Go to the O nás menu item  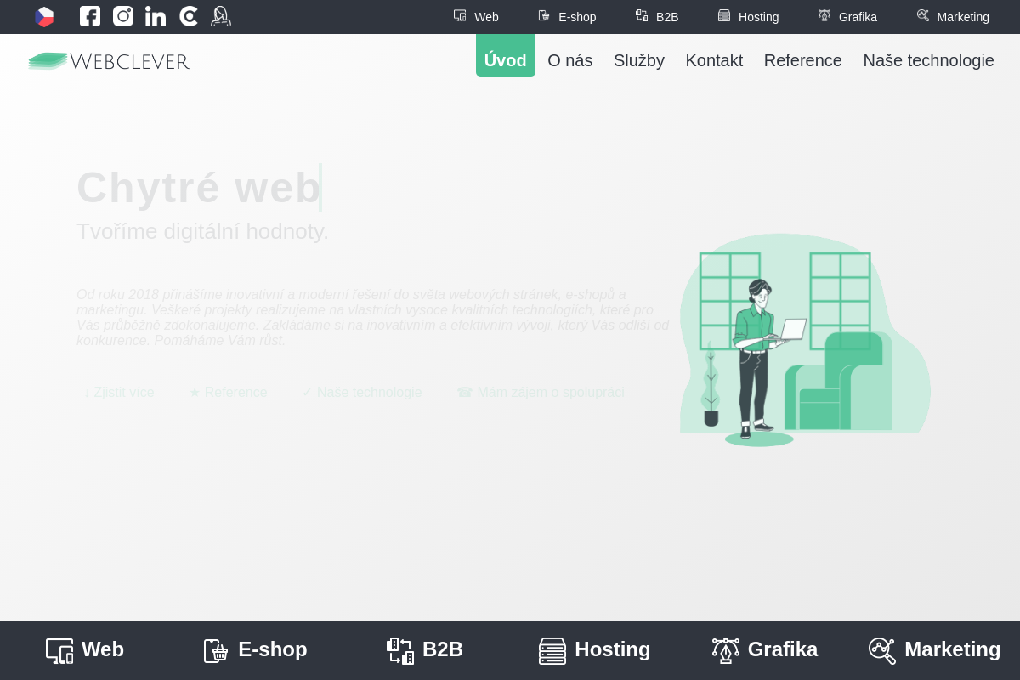pyautogui.click(x=570, y=60)
